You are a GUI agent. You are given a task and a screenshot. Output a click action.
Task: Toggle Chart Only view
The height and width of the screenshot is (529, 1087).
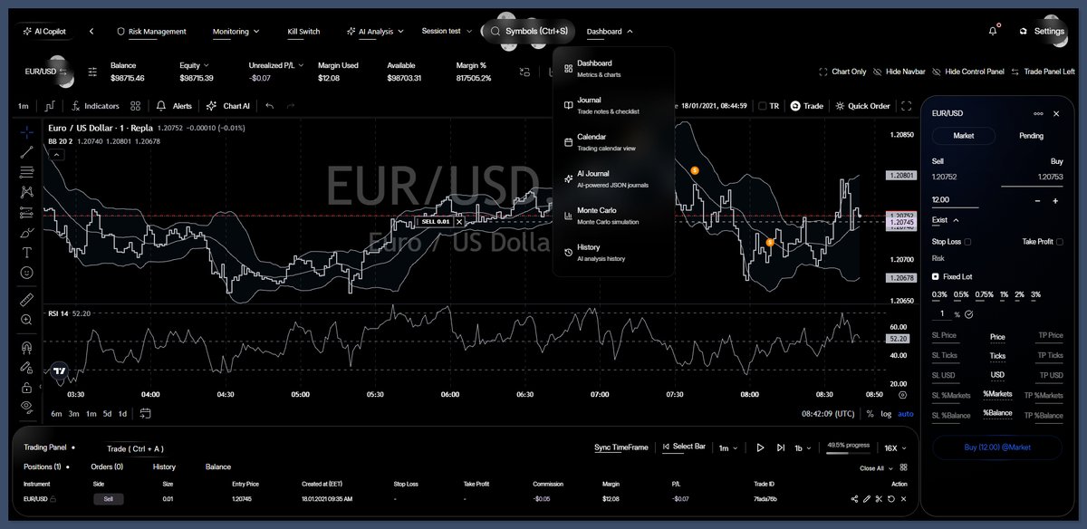click(x=842, y=72)
